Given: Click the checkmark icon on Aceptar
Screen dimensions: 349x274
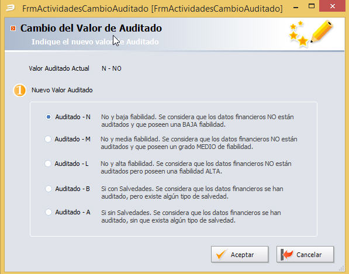Looking at the screenshot, I should (x=221, y=254).
